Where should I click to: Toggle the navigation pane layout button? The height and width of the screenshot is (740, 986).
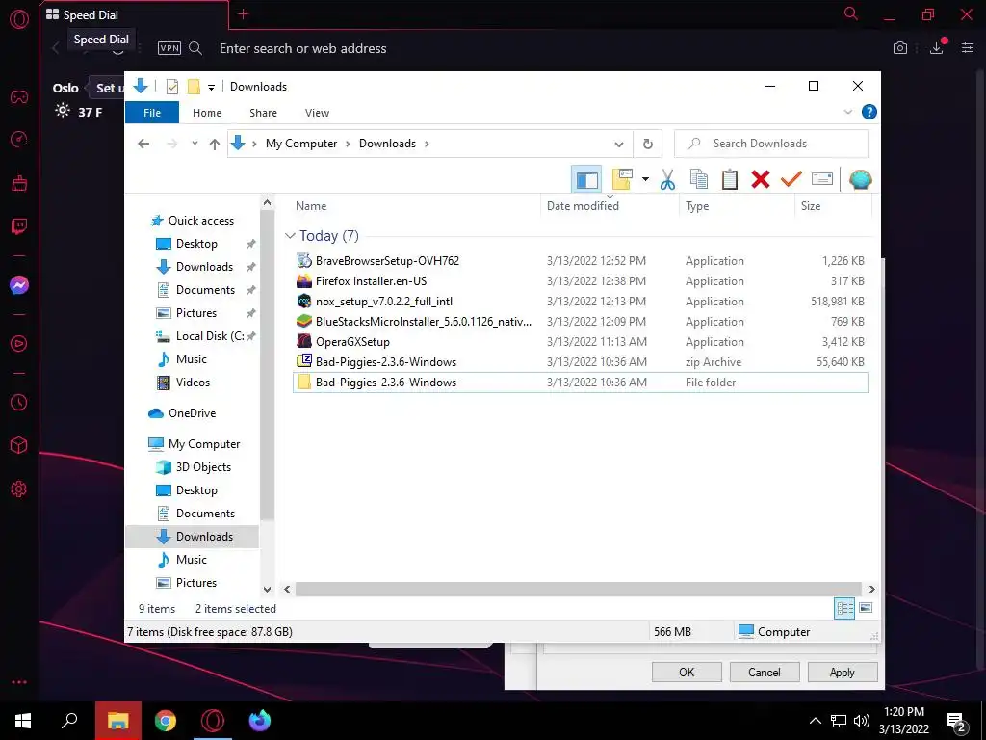[x=586, y=180]
